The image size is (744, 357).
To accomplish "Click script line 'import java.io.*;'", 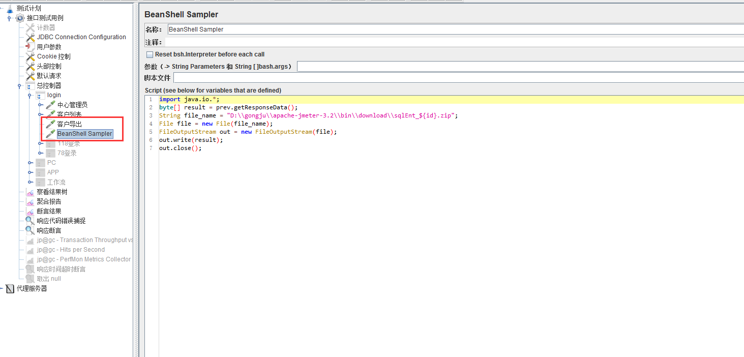I will pyautogui.click(x=189, y=99).
